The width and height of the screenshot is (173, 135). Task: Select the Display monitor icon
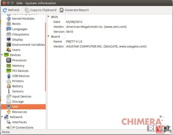pyautogui.click(x=9, y=39)
